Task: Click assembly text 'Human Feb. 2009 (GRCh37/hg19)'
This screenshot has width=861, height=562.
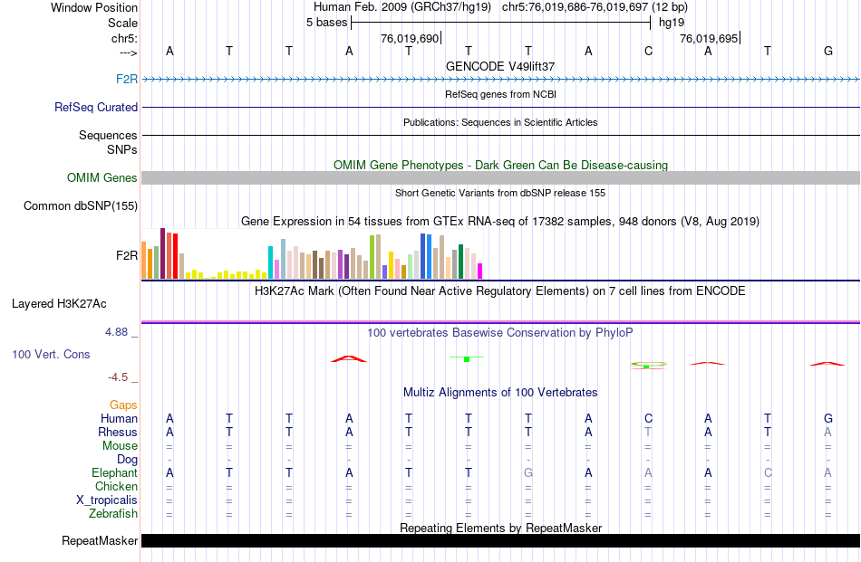Action: click(x=401, y=7)
